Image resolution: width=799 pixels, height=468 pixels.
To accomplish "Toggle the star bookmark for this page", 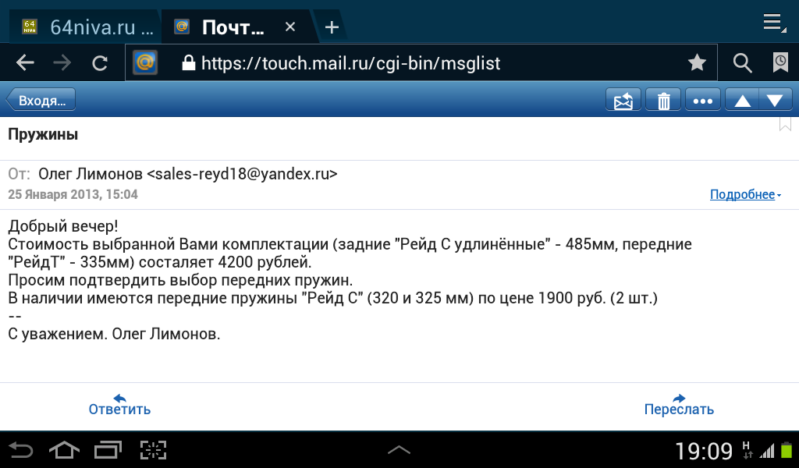I will [697, 63].
